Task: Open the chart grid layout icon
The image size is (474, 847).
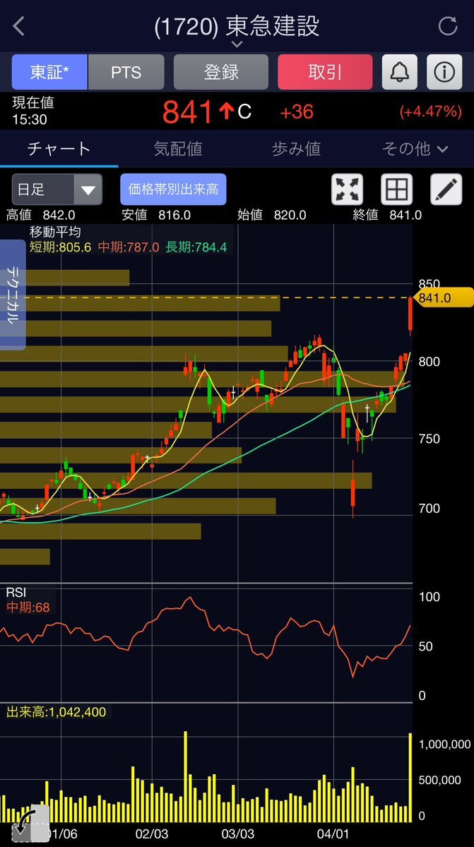Action: 397,189
